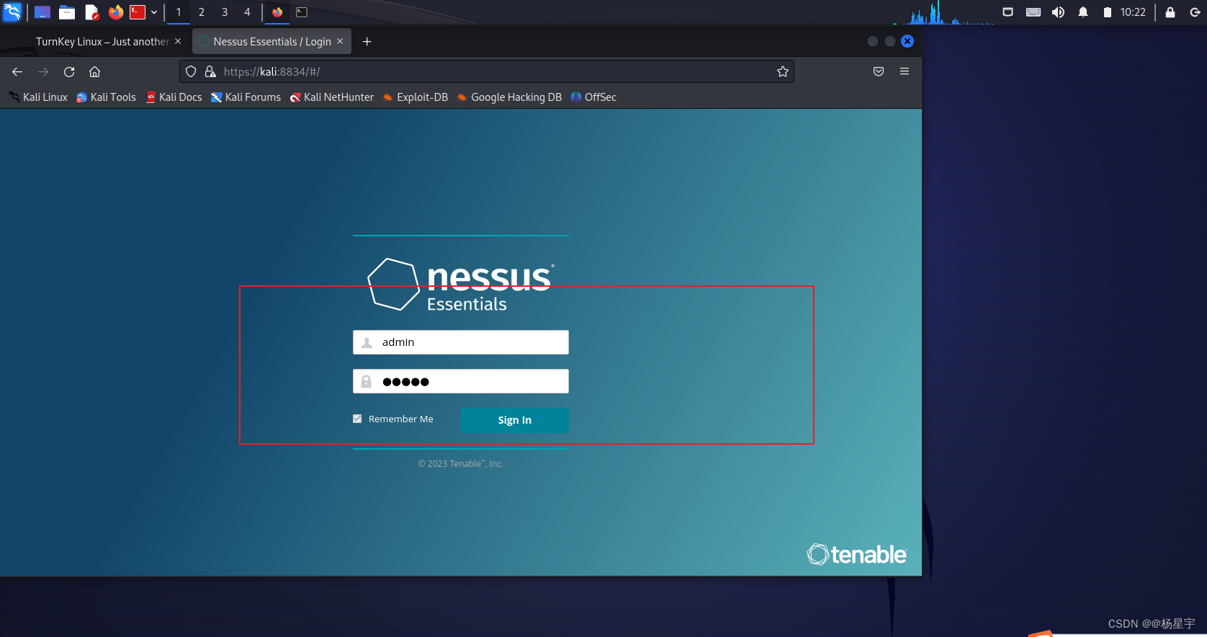Open the terminal emulator launcher

138,12
